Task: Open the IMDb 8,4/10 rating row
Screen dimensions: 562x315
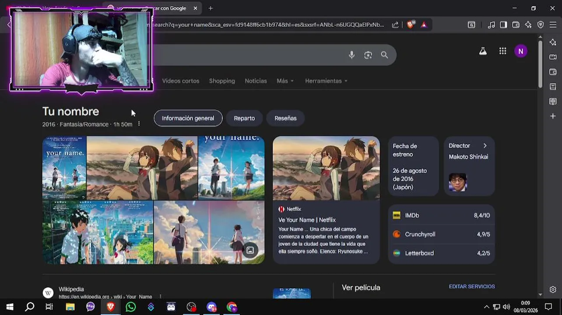Action: [441, 215]
